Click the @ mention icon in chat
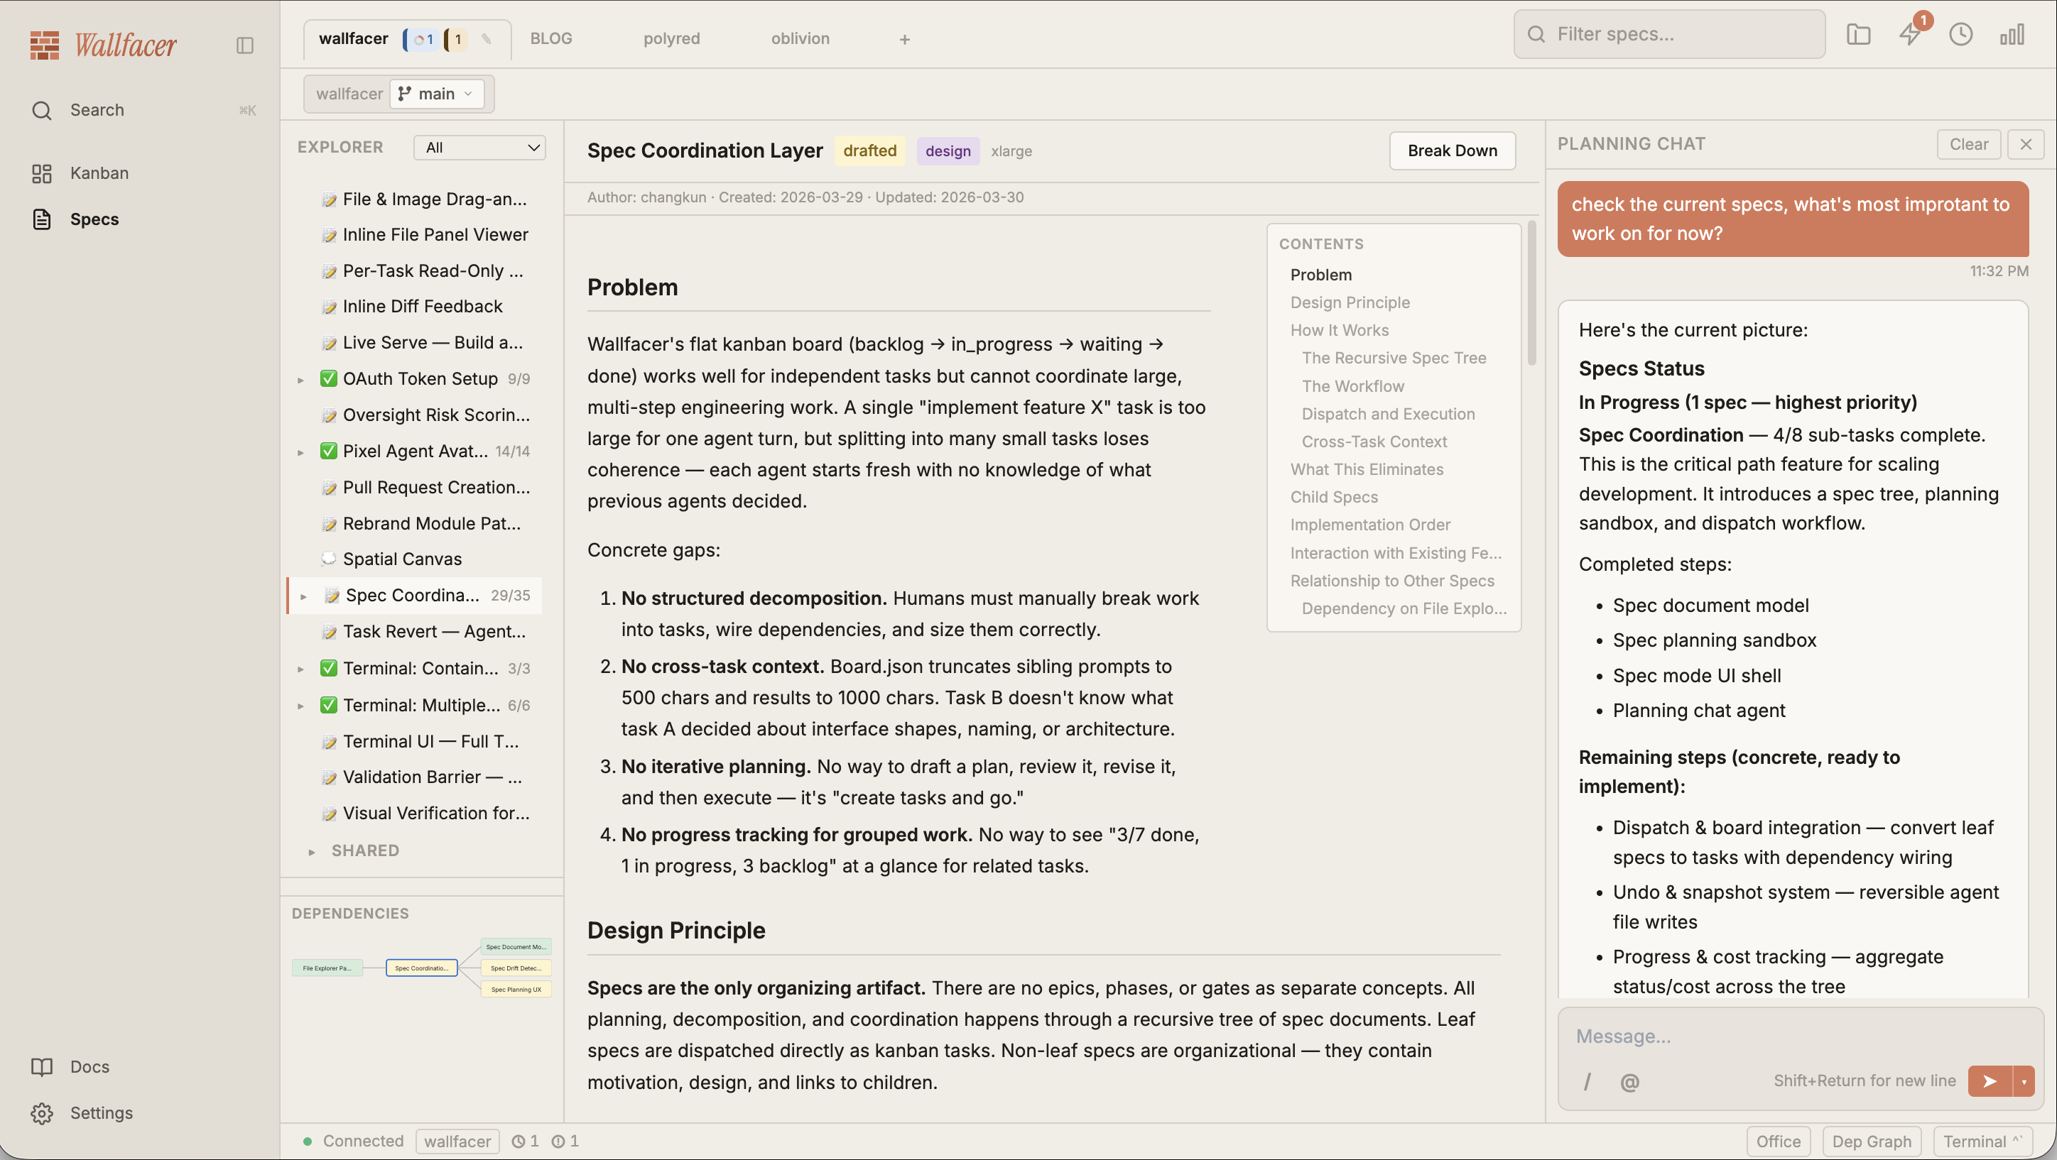 pyautogui.click(x=1629, y=1082)
